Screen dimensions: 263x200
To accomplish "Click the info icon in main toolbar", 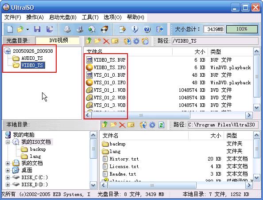I will tap(135, 29).
